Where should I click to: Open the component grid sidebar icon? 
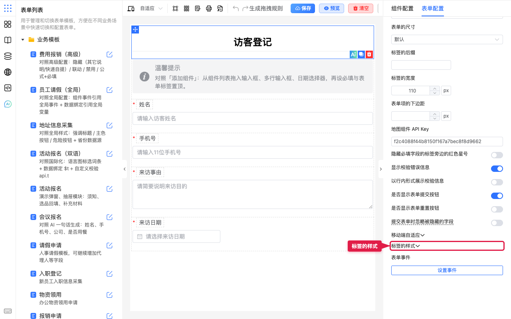[x=8, y=24]
